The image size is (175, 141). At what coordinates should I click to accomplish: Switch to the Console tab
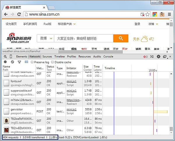click(x=108, y=57)
